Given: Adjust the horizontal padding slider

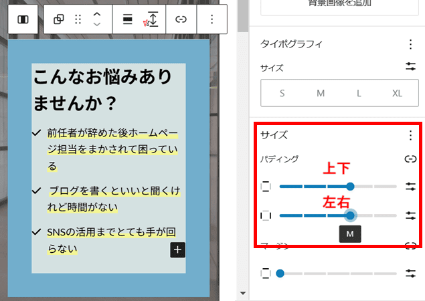Looking at the screenshot, I should [x=338, y=215].
